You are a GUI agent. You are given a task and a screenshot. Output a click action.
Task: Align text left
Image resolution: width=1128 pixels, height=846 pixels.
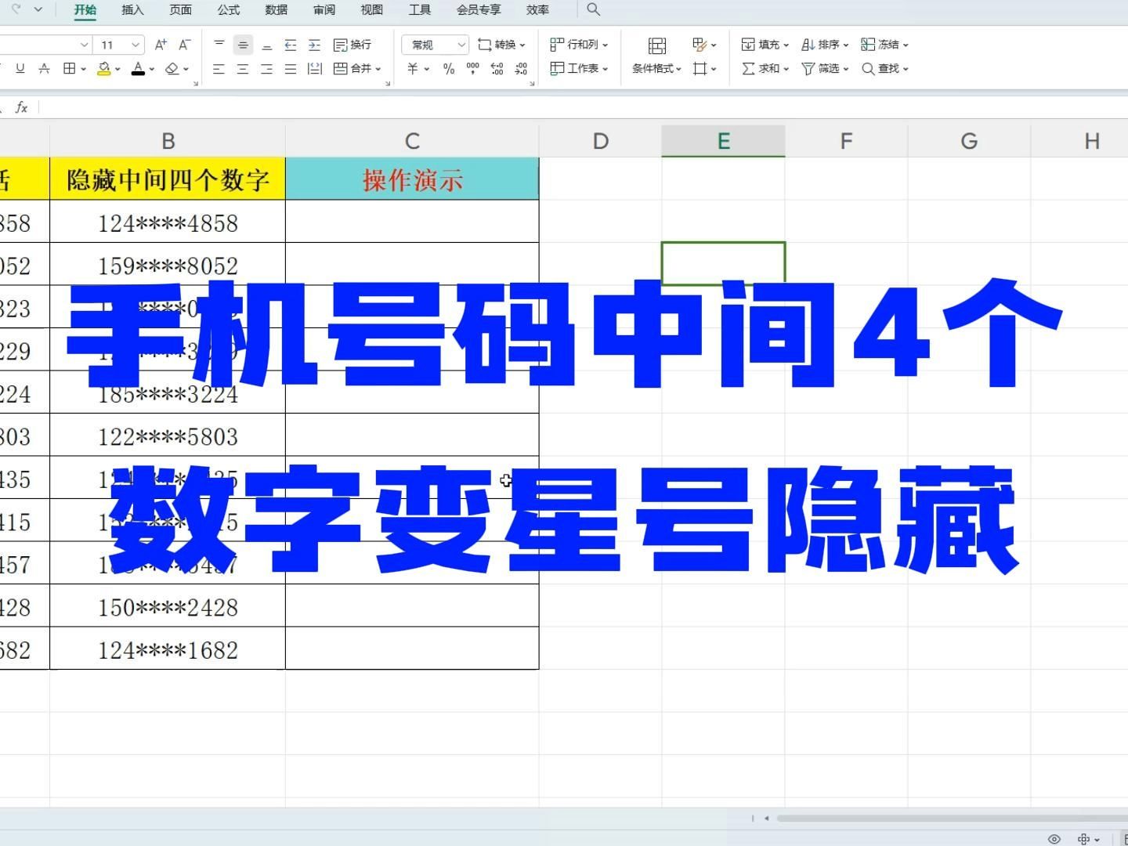coord(219,69)
